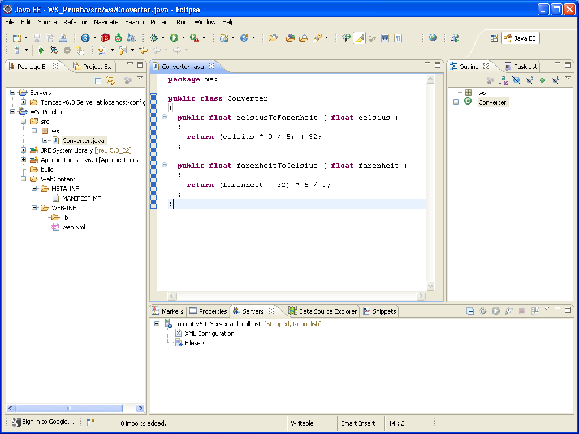The width and height of the screenshot is (579, 434).
Task: Click the Previous Annotation up-arrow icon
Action: (122, 50)
